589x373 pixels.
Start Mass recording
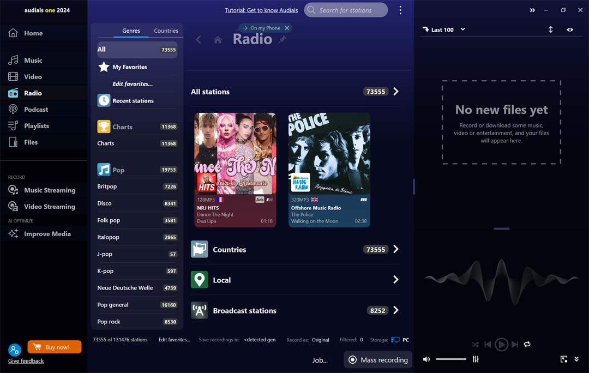pos(378,359)
